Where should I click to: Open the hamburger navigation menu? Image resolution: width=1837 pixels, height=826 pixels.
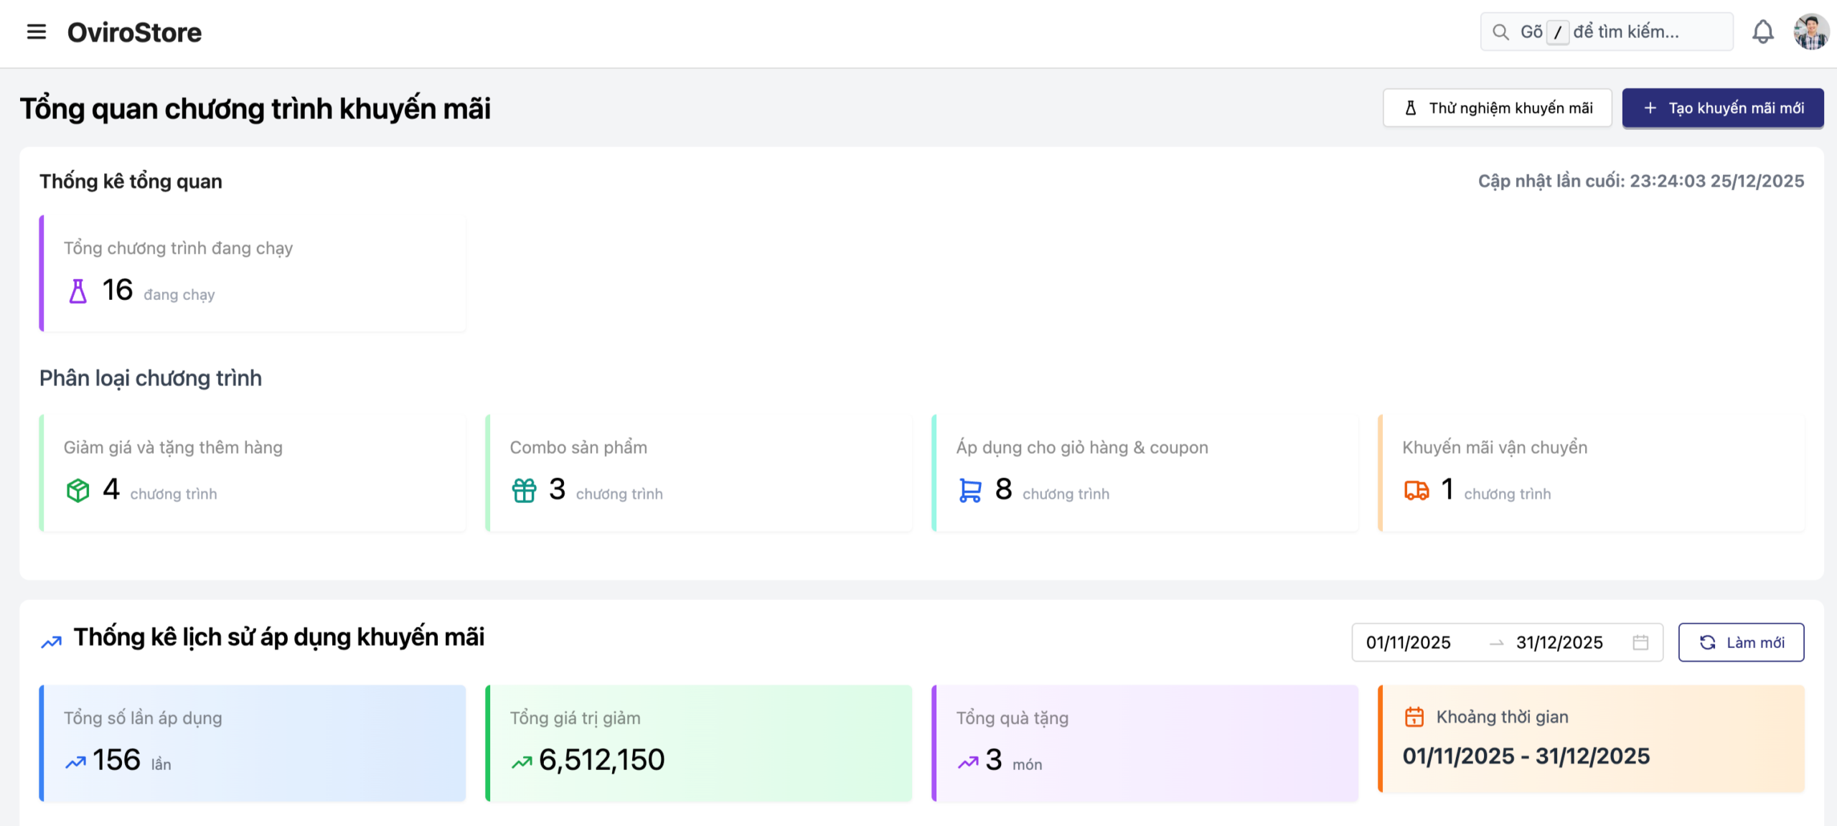click(x=36, y=32)
